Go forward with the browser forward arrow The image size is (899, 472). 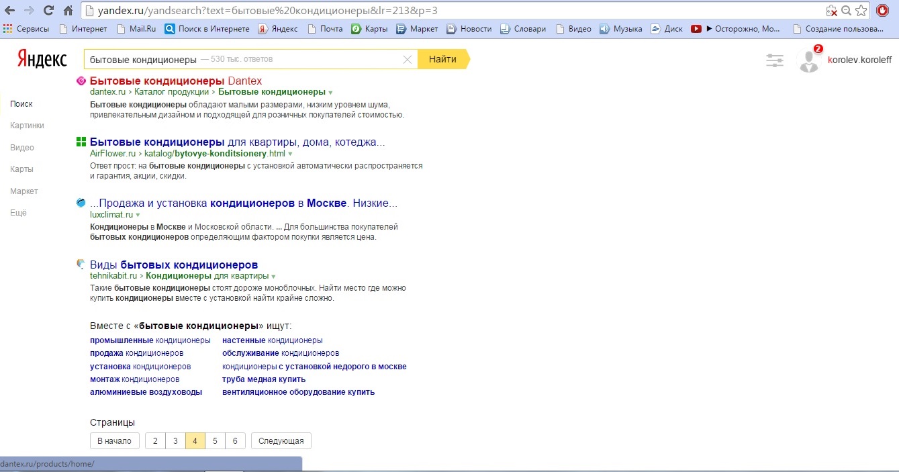coord(29,11)
